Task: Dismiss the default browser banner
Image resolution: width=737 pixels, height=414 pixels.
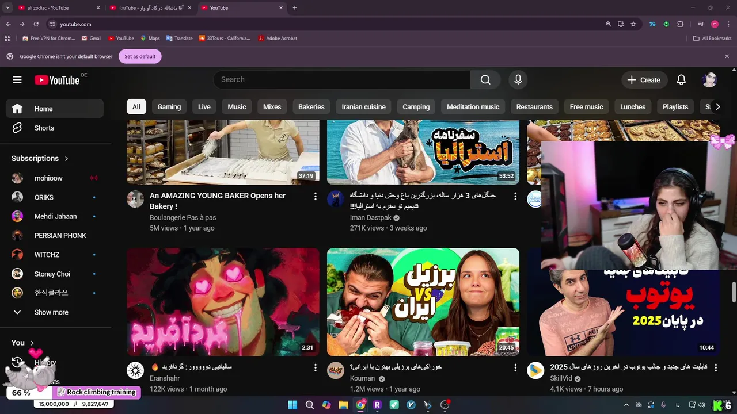Action: point(727,56)
